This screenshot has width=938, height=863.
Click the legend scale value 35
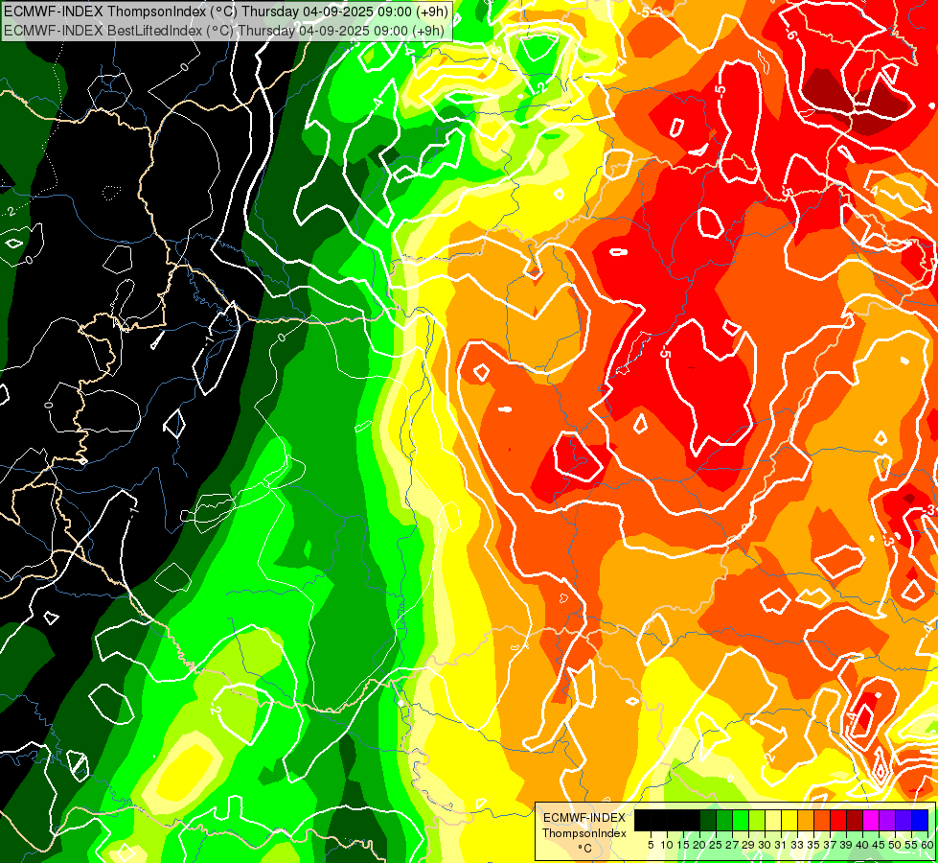click(813, 845)
